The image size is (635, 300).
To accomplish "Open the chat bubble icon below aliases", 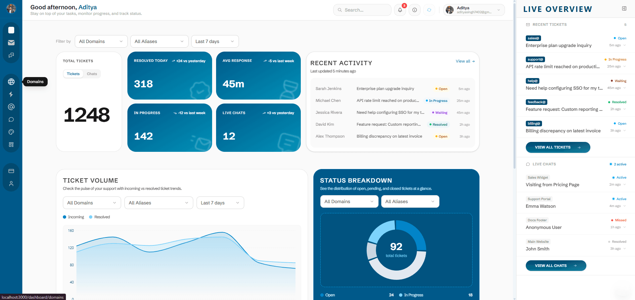I will pos(11,119).
